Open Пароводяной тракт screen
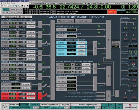Screen dimensions: 139x110 pos(21,107)
